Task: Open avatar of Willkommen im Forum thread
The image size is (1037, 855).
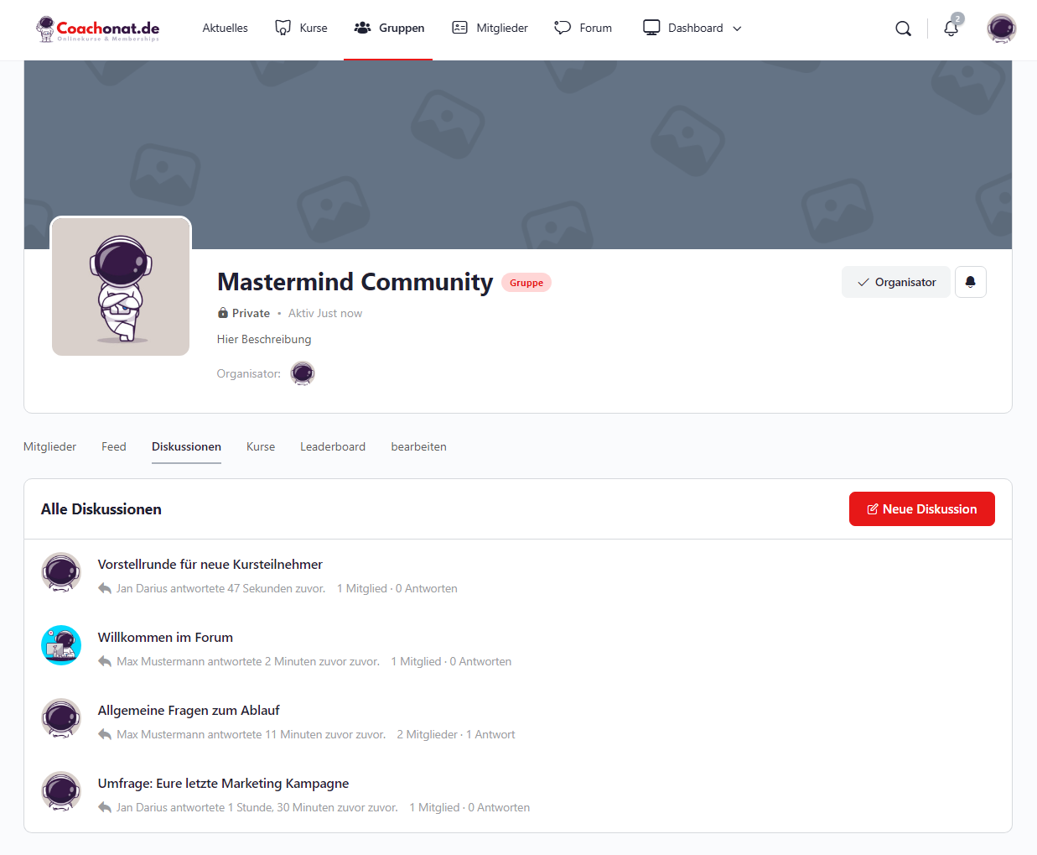Action: pyautogui.click(x=61, y=646)
